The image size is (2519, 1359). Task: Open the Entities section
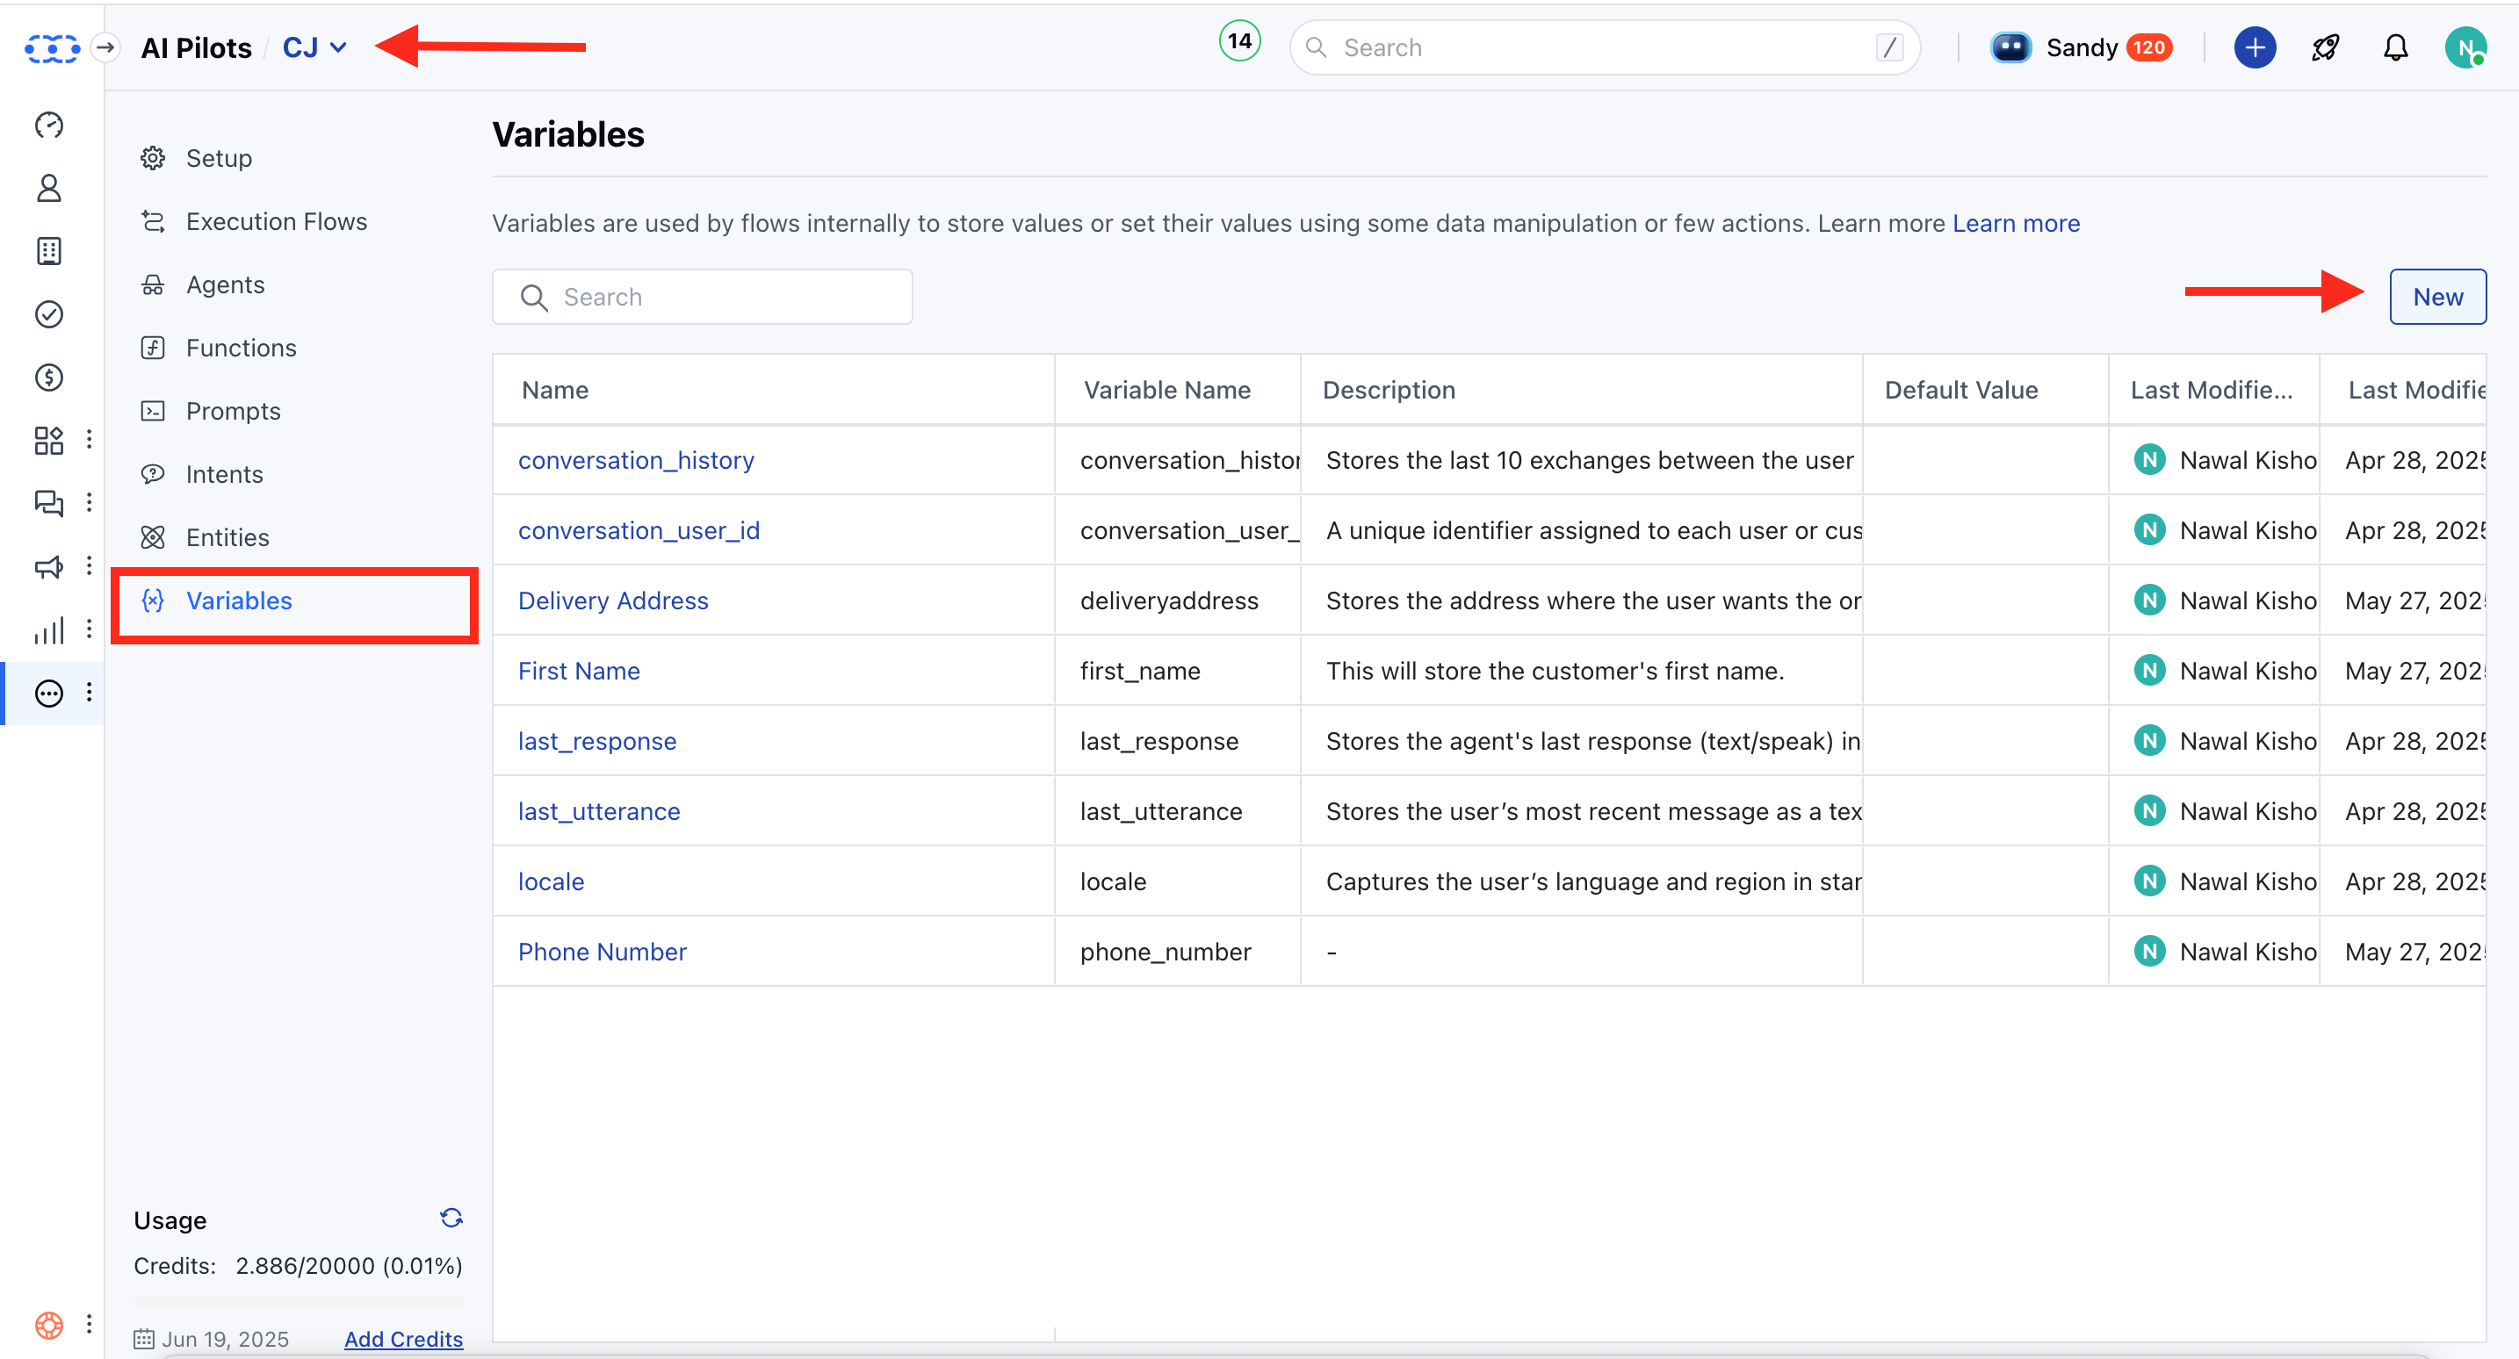click(227, 538)
